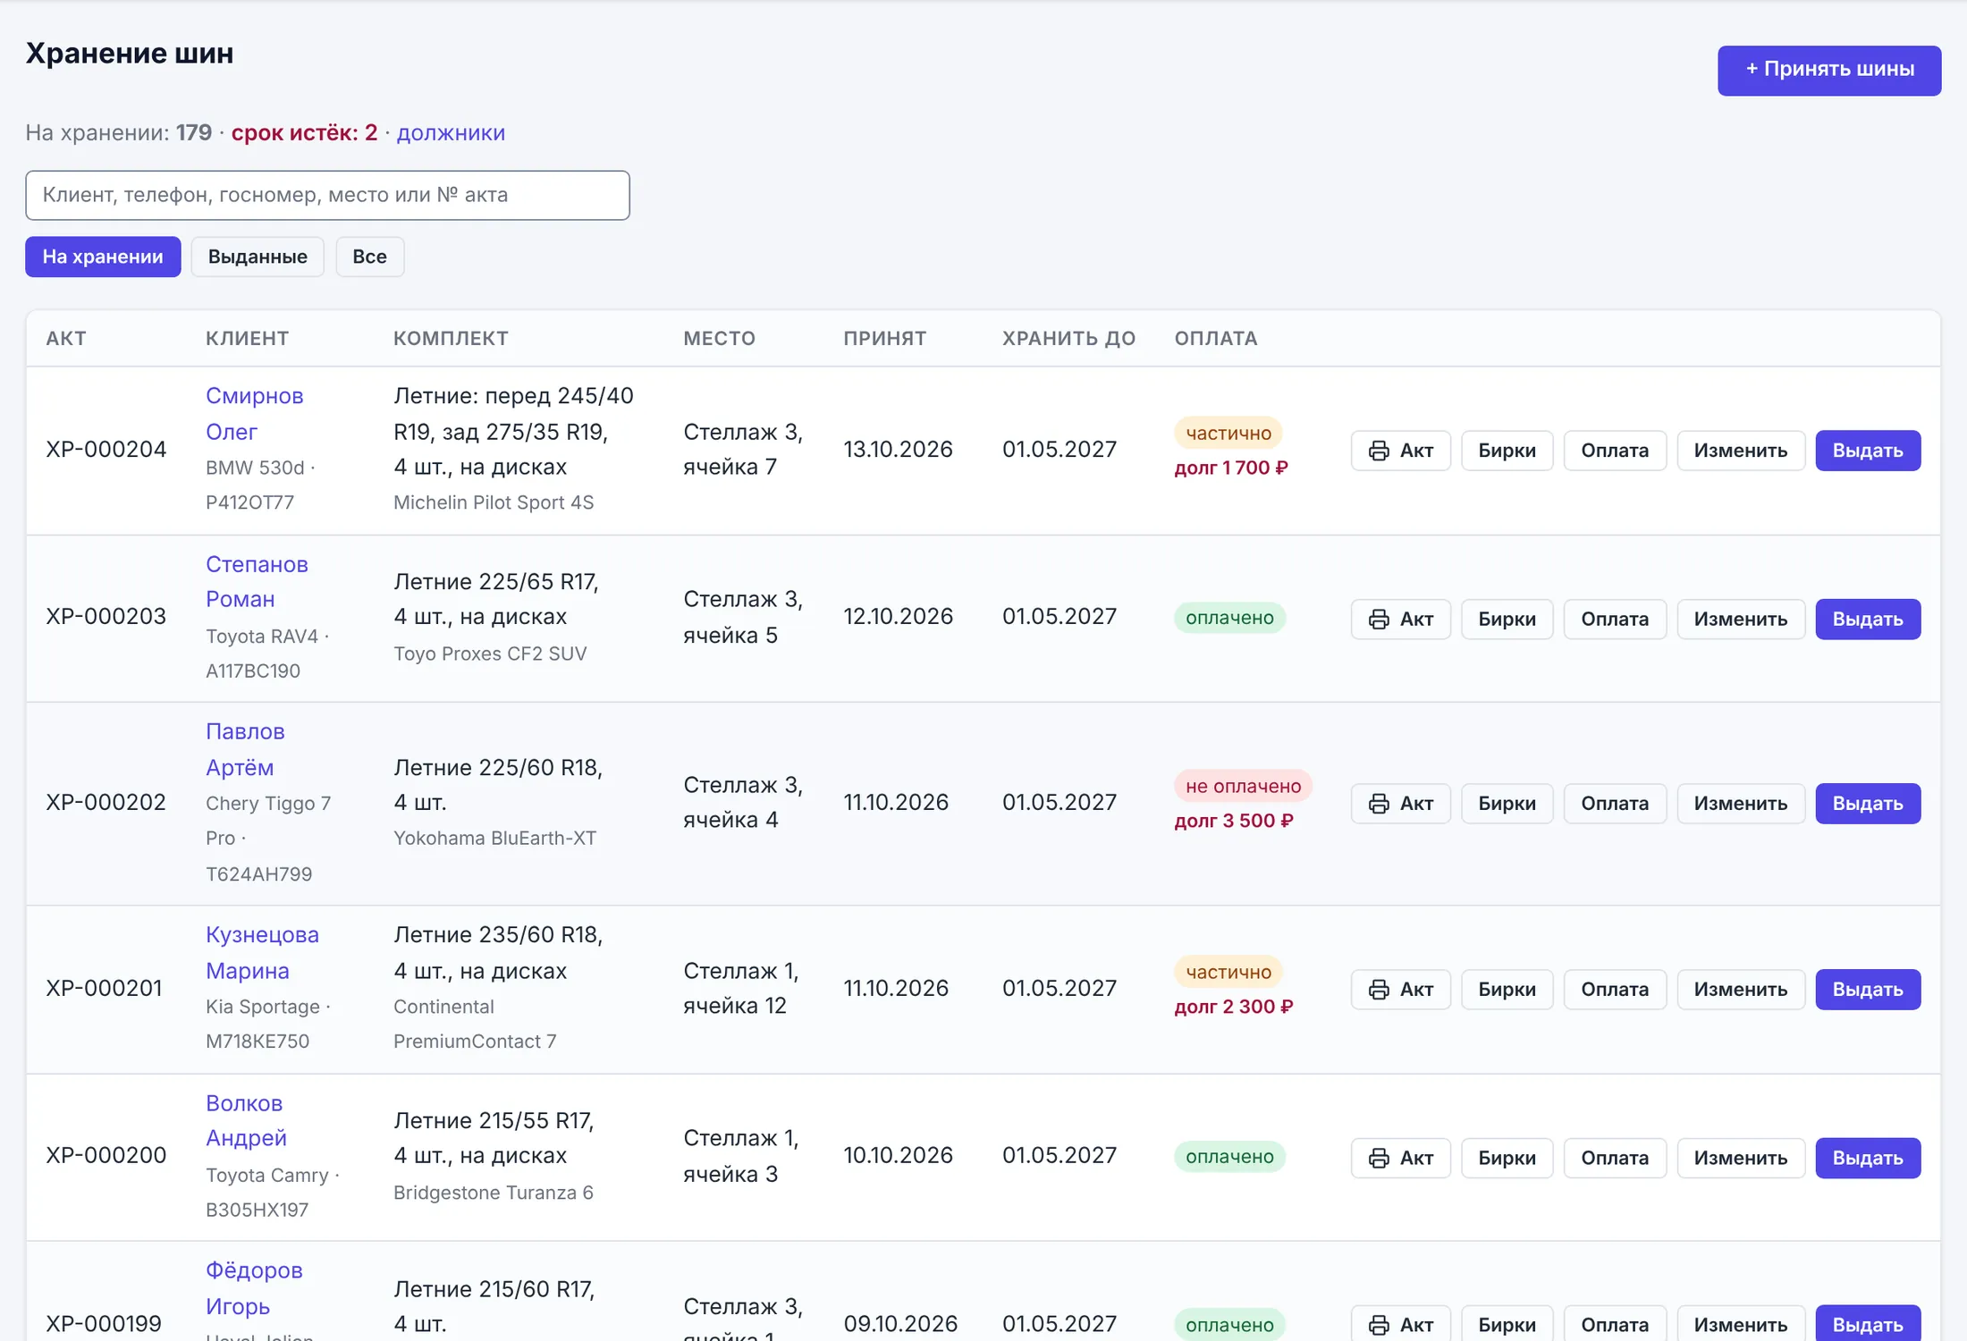Print act for Павлов Артём's row
Viewport: 1967px width, 1341px height.
click(1400, 804)
